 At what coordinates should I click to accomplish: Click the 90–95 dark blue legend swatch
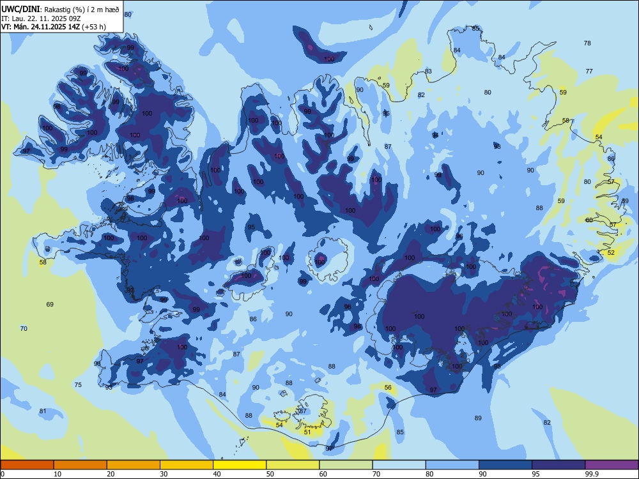(x=505, y=465)
